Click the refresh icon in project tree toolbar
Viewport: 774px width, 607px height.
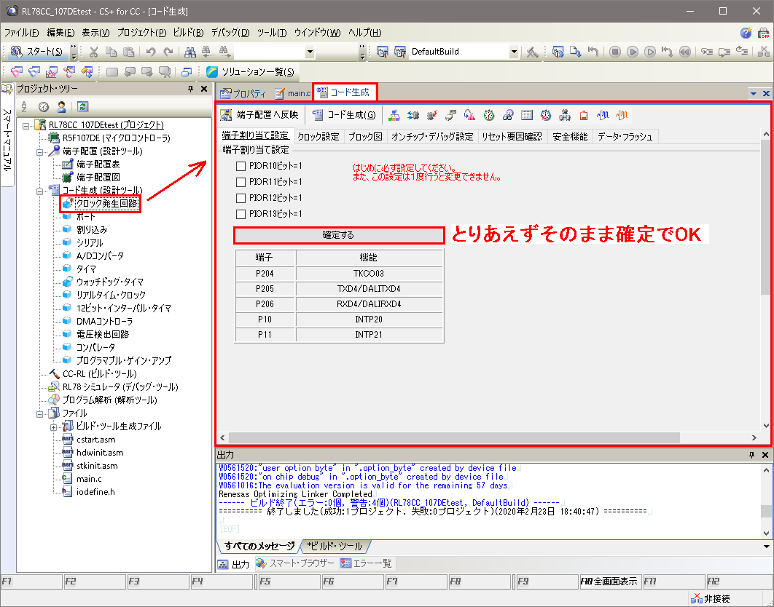pos(82,106)
